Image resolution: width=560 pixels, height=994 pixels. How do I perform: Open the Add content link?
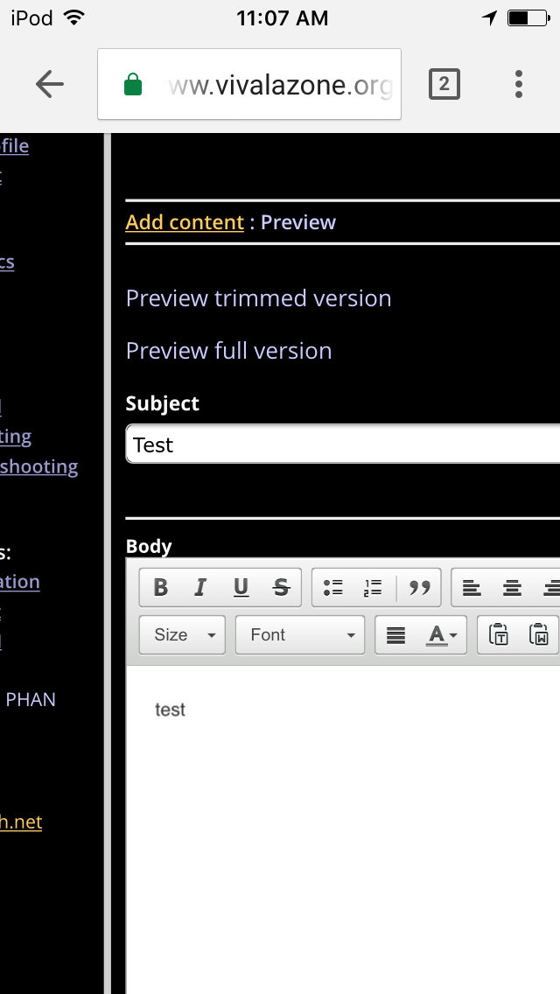[x=185, y=222]
